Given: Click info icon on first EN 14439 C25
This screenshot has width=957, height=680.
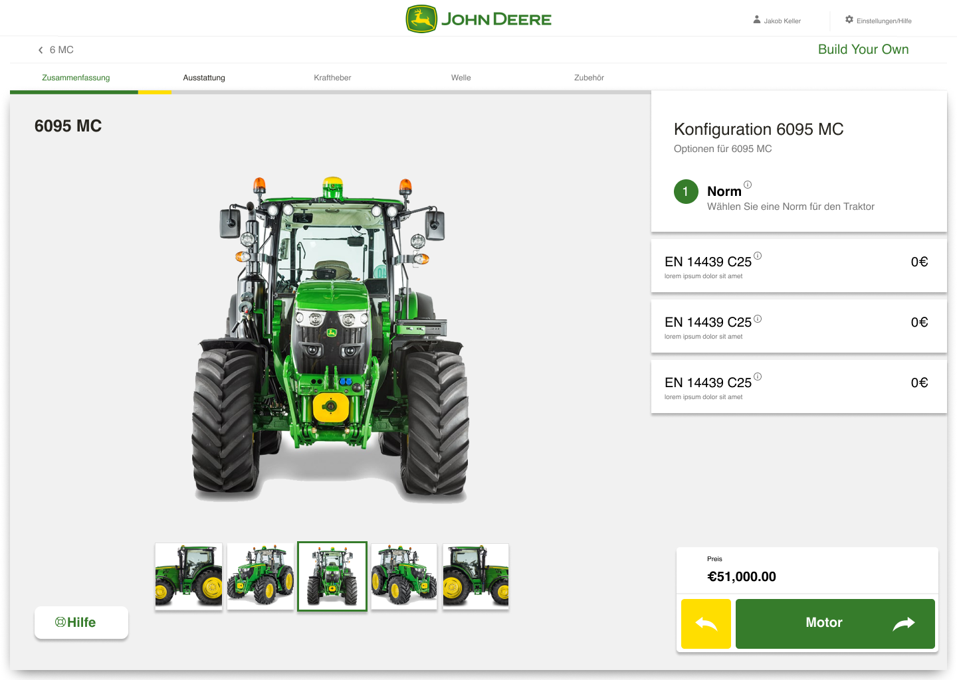Looking at the screenshot, I should click(758, 256).
